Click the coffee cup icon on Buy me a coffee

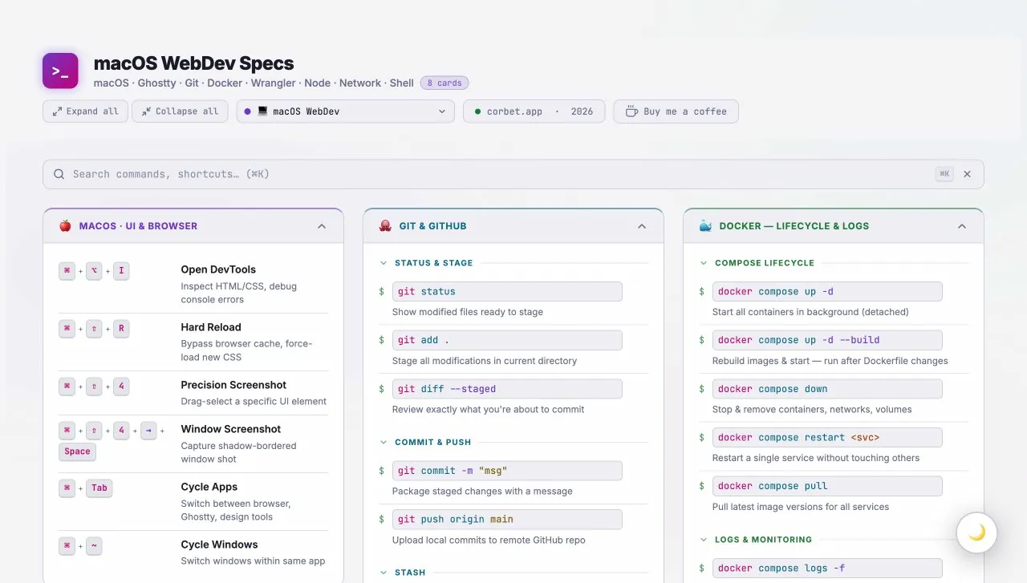[x=631, y=111]
